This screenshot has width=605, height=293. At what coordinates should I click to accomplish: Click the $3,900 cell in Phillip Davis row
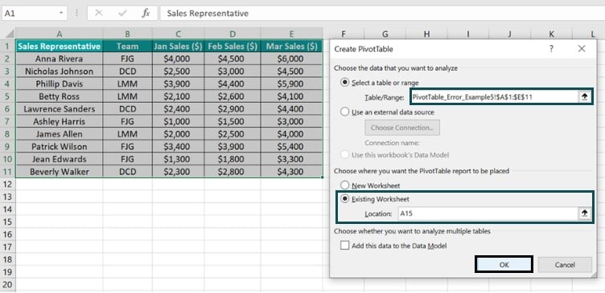click(x=179, y=83)
